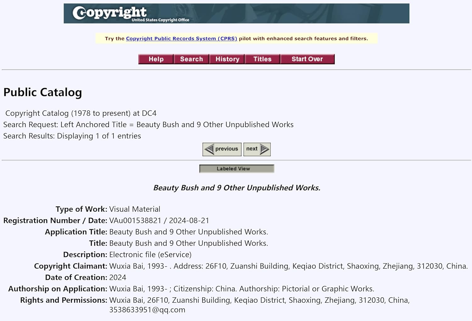
Task: Click the Copyright logo in the banner
Action: pyautogui.click(x=109, y=13)
